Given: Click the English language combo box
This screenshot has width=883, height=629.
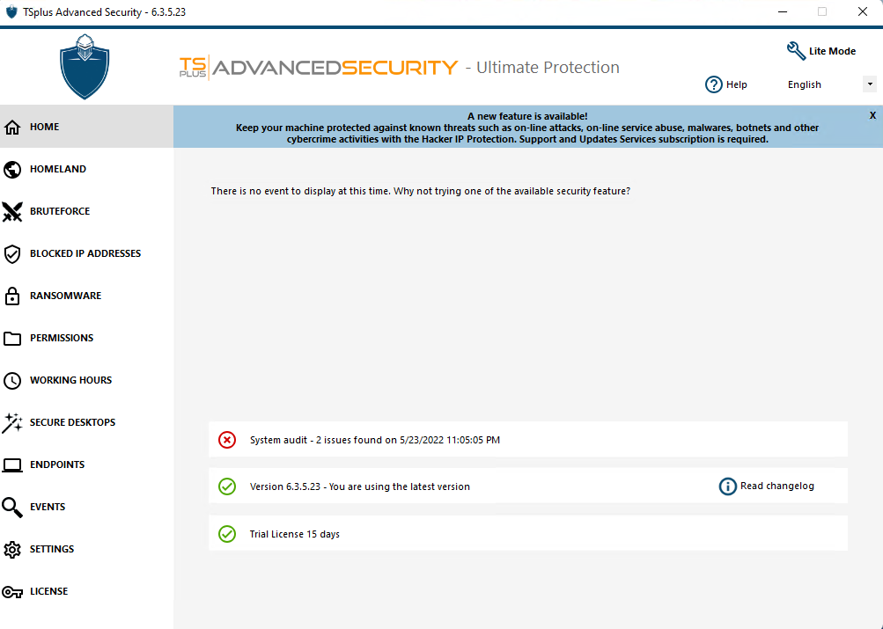Looking at the screenshot, I should coord(830,84).
